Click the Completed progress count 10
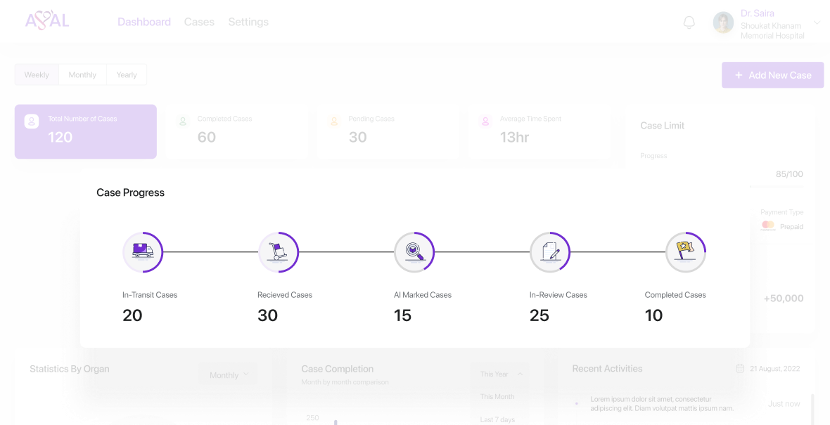Image resolution: width=830 pixels, height=425 pixels. click(x=653, y=315)
